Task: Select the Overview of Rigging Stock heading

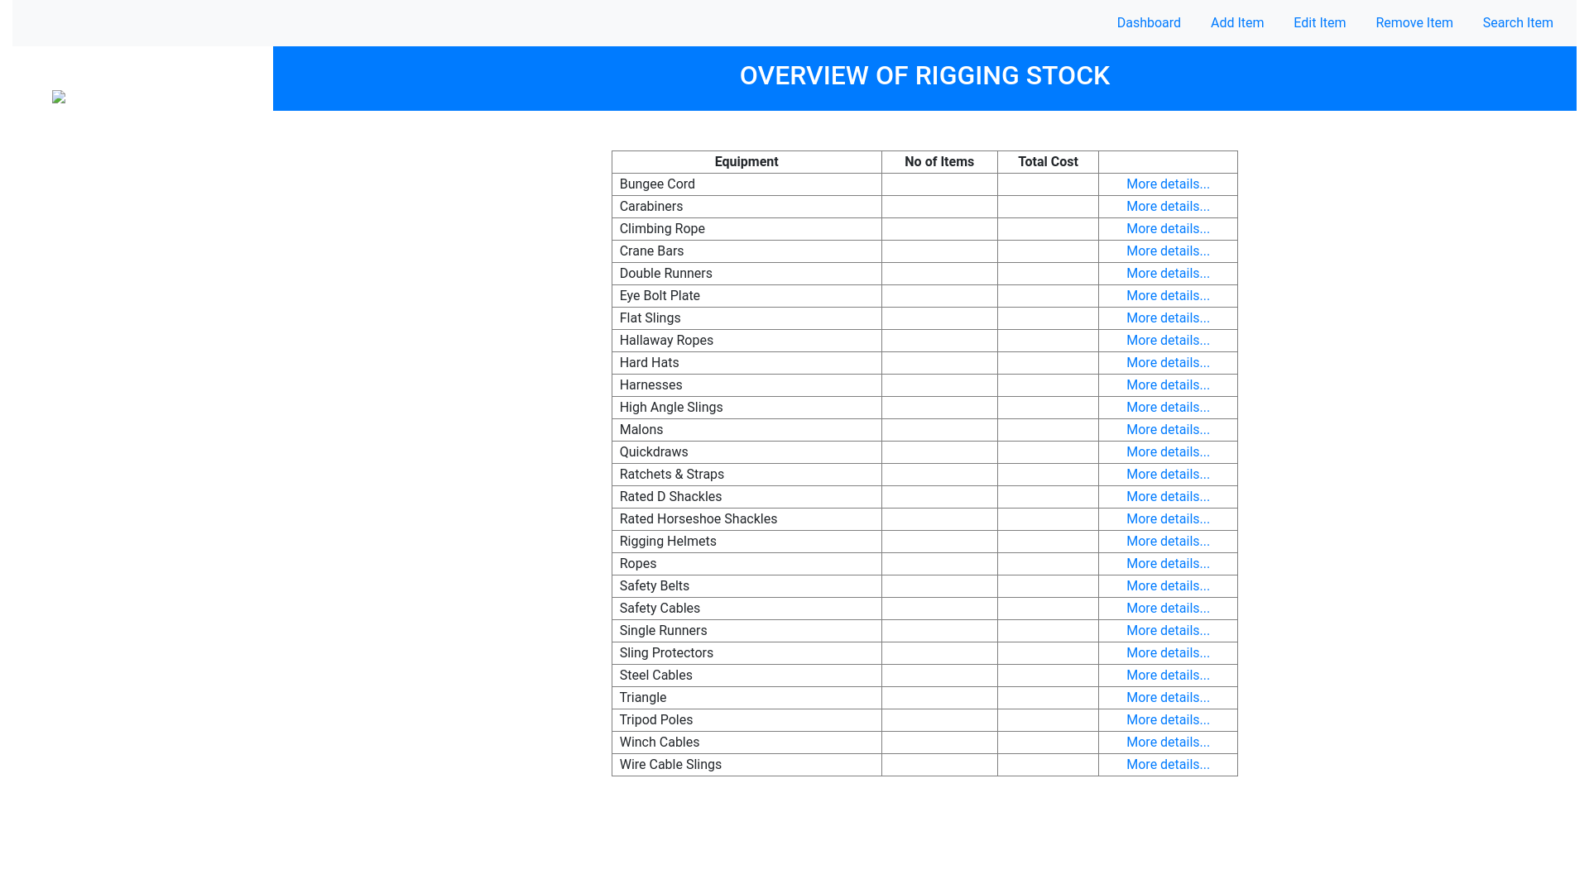Action: 924,76
